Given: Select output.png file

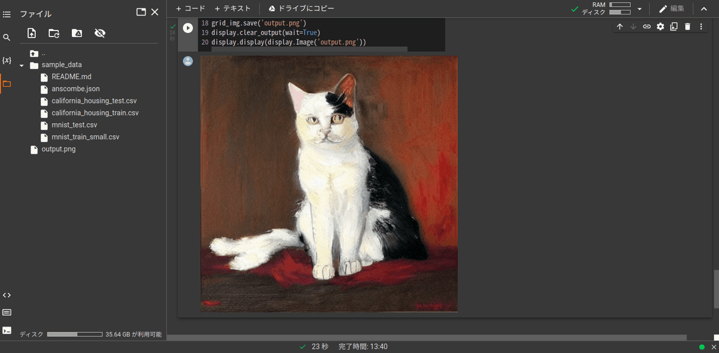Looking at the screenshot, I should coord(58,149).
